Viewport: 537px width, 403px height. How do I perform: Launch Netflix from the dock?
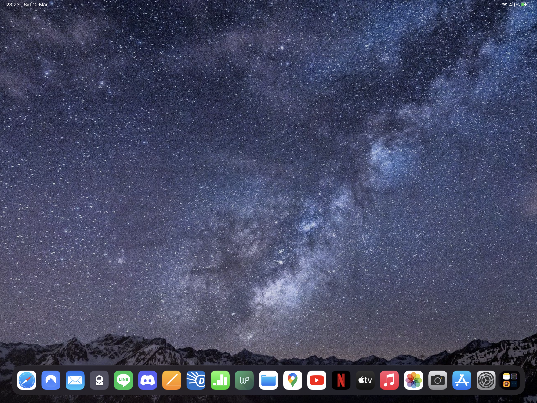tap(341, 380)
